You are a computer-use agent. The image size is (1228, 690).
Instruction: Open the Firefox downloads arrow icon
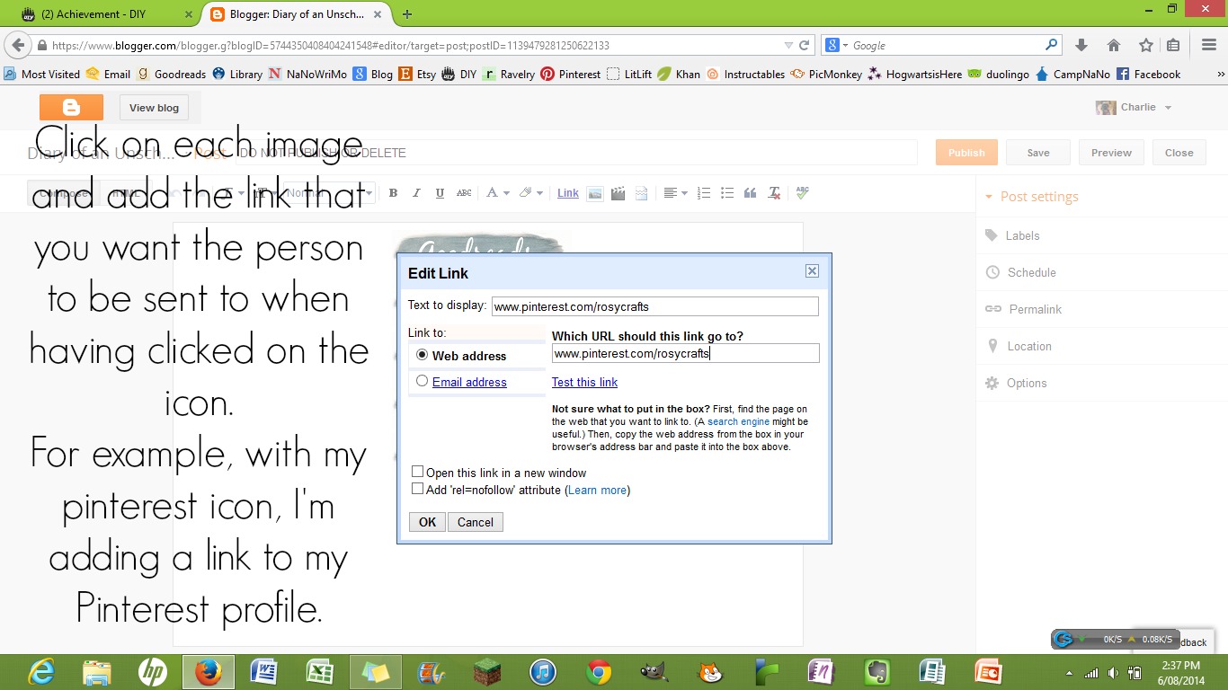point(1081,45)
